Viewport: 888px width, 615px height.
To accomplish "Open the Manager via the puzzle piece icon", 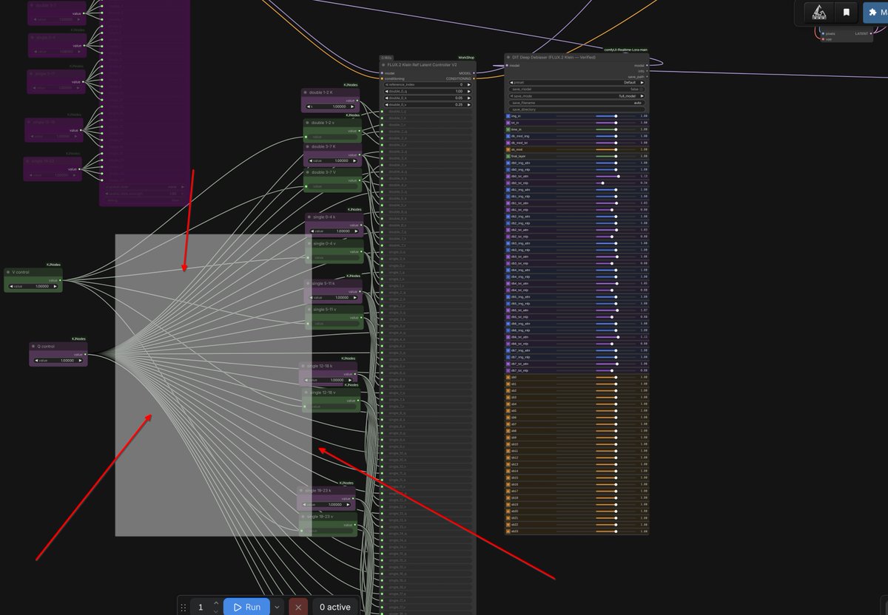I will click(873, 12).
